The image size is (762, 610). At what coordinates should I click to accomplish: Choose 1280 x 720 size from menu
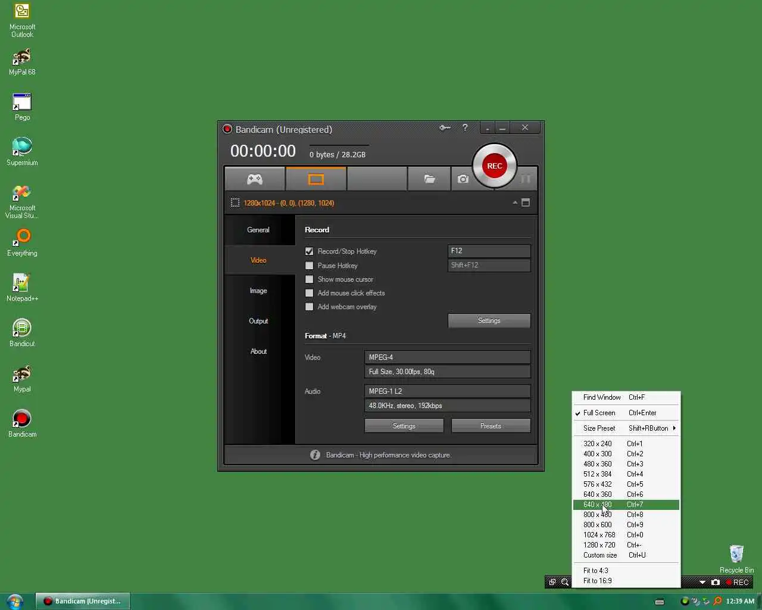626,545
